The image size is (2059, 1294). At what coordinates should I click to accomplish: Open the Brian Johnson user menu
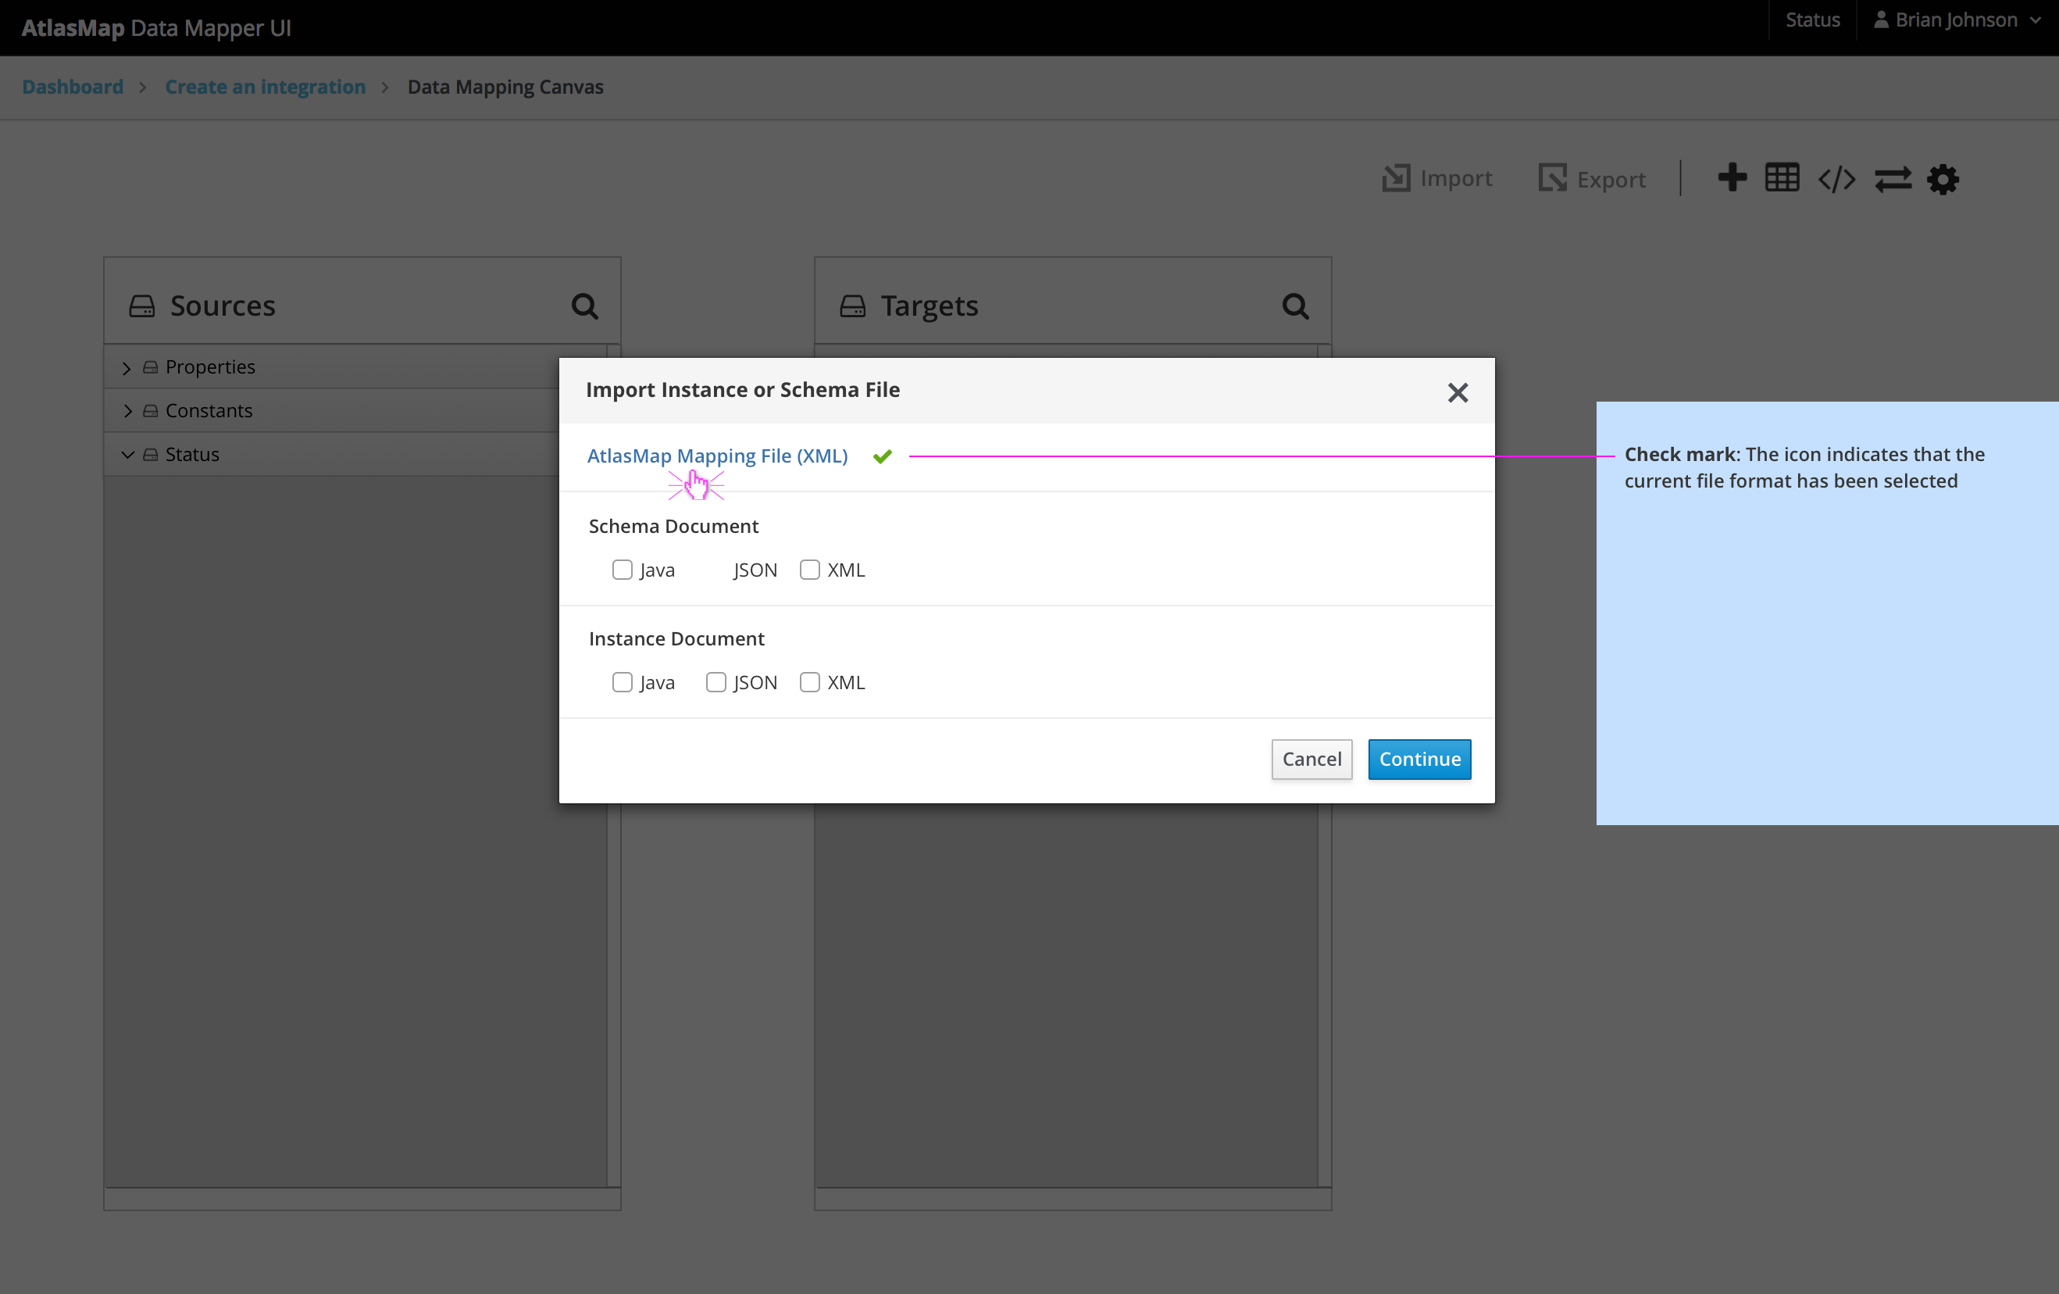pos(1957,19)
